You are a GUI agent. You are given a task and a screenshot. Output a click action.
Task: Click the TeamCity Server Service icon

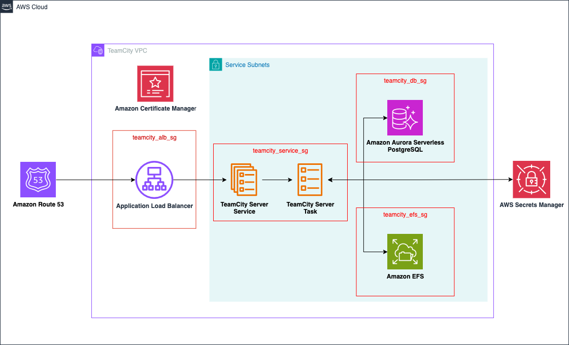point(244,180)
